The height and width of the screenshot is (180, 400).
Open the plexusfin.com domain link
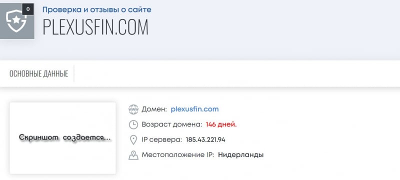194,109
